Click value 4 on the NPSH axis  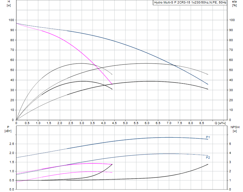pyautogui.click(x=230, y=153)
